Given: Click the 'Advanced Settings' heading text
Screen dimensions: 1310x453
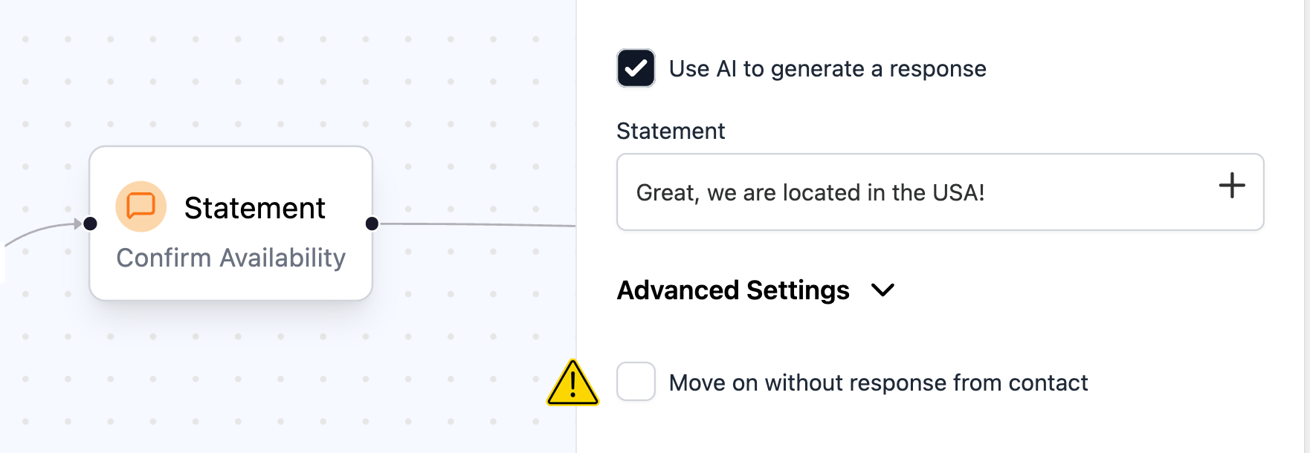Looking at the screenshot, I should tap(733, 290).
